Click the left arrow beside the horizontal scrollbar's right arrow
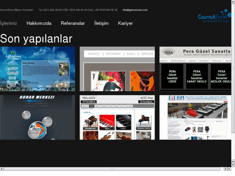Screen dimensions: 235x176 (x=226, y=169)
